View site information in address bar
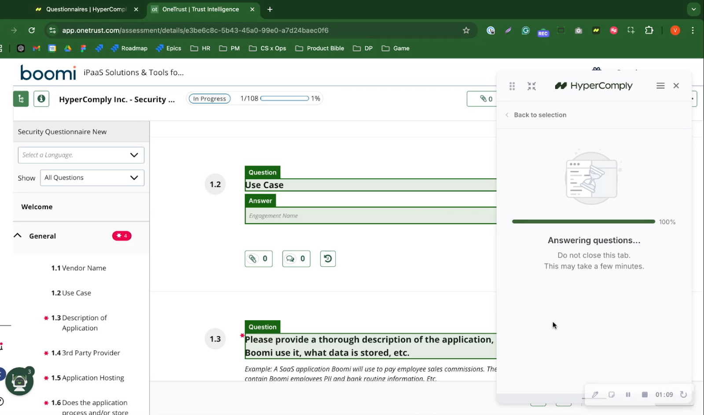The width and height of the screenshot is (704, 415). click(53, 30)
